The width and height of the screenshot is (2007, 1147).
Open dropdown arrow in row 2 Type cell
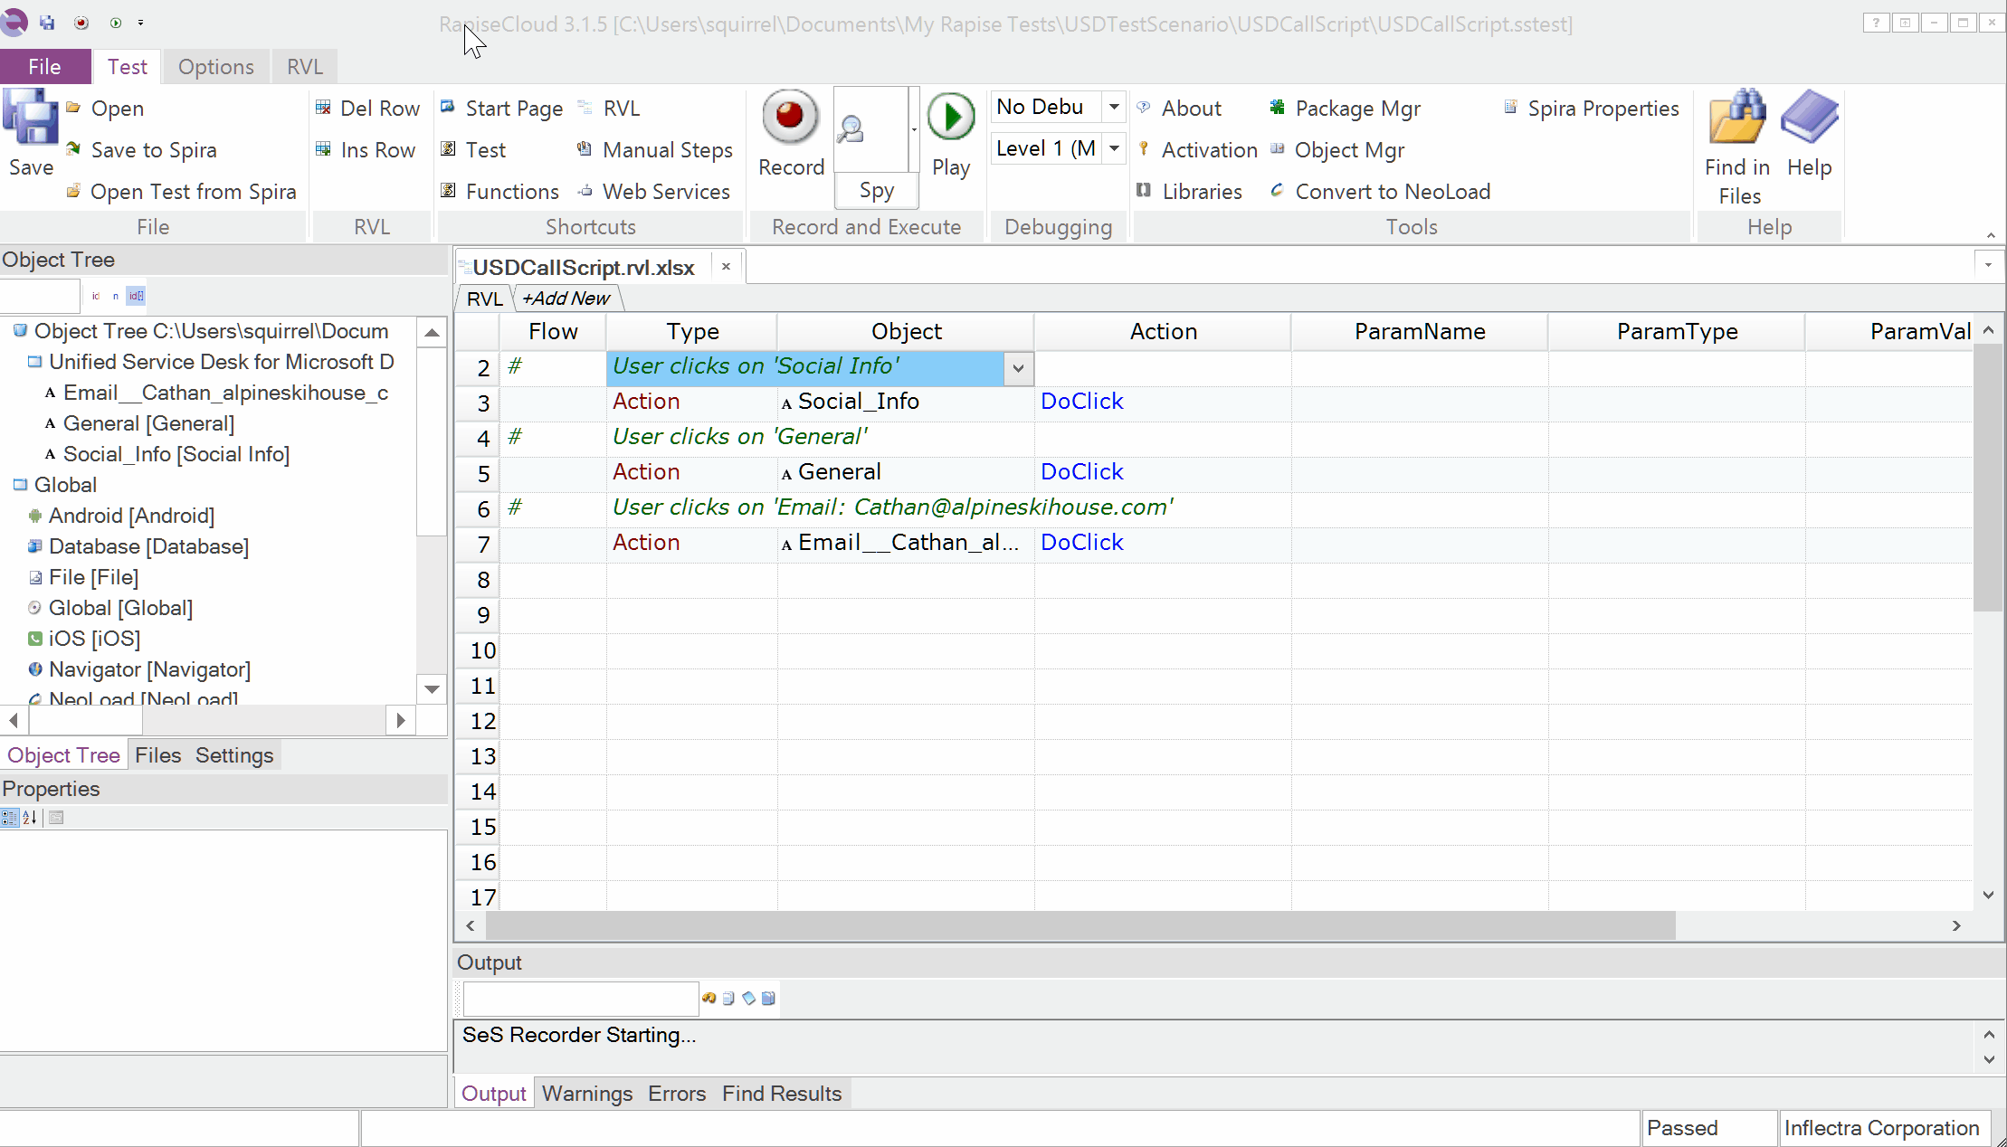pyautogui.click(x=1018, y=368)
